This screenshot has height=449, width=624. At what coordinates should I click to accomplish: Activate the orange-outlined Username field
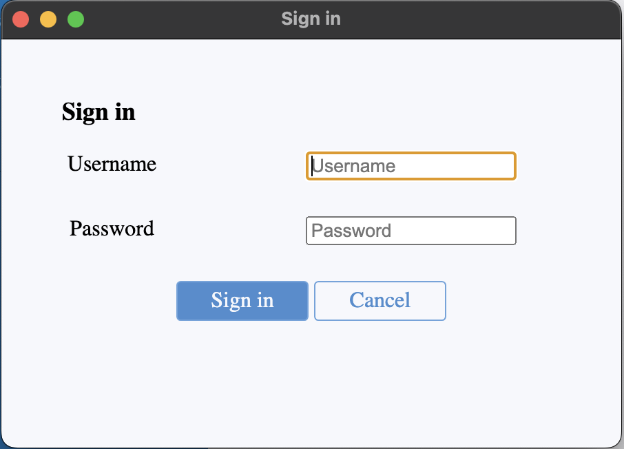pos(410,166)
